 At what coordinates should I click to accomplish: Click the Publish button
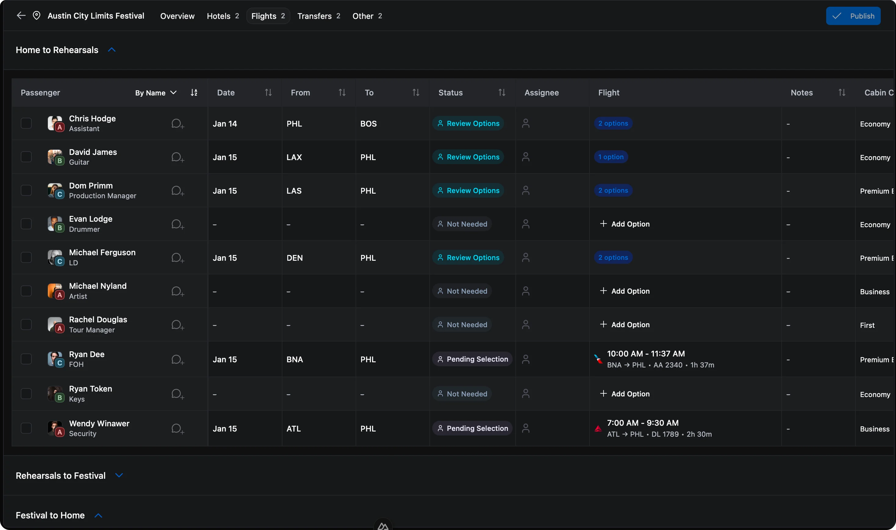click(x=853, y=15)
